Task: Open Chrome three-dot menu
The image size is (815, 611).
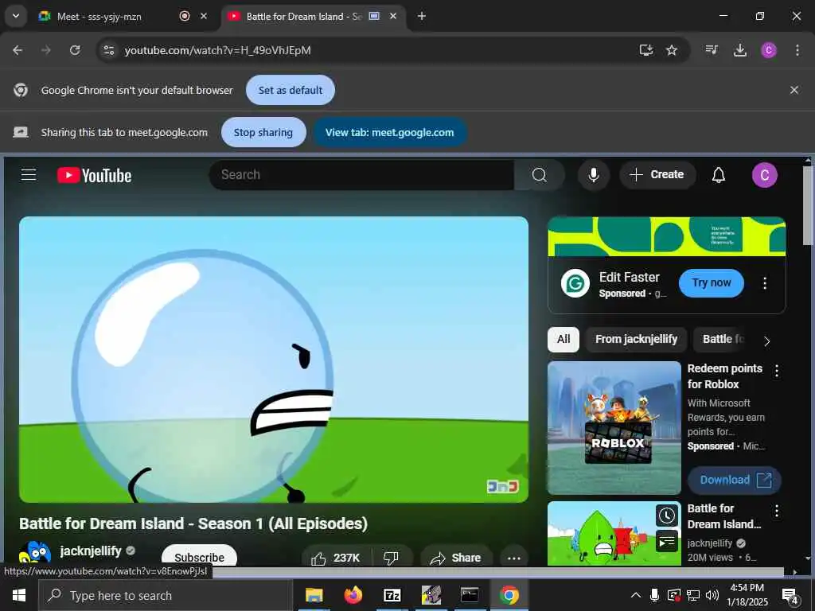Action: (797, 50)
